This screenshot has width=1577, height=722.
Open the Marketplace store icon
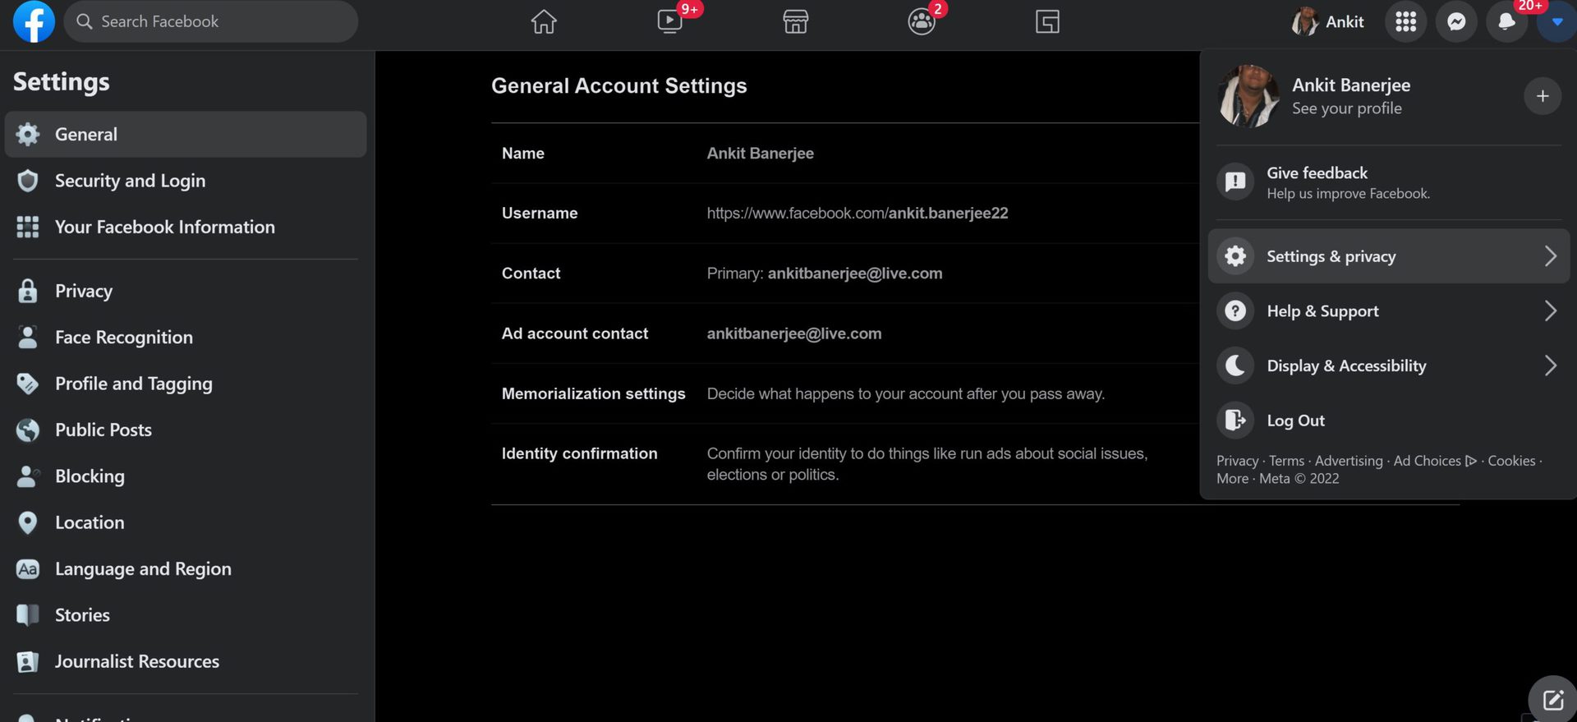796,21
